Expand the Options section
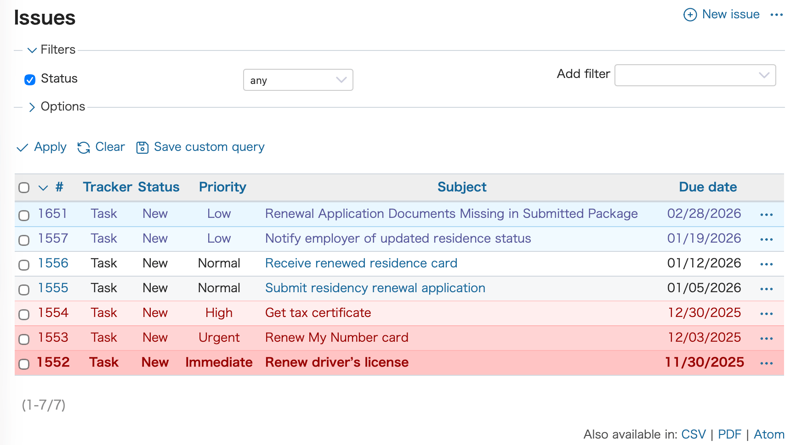Image resolution: width=796 pixels, height=445 pixels. (32, 107)
